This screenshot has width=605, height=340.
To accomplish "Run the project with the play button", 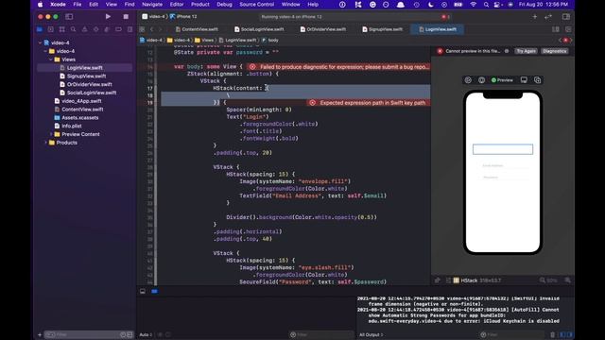I will pyautogui.click(x=108, y=17).
